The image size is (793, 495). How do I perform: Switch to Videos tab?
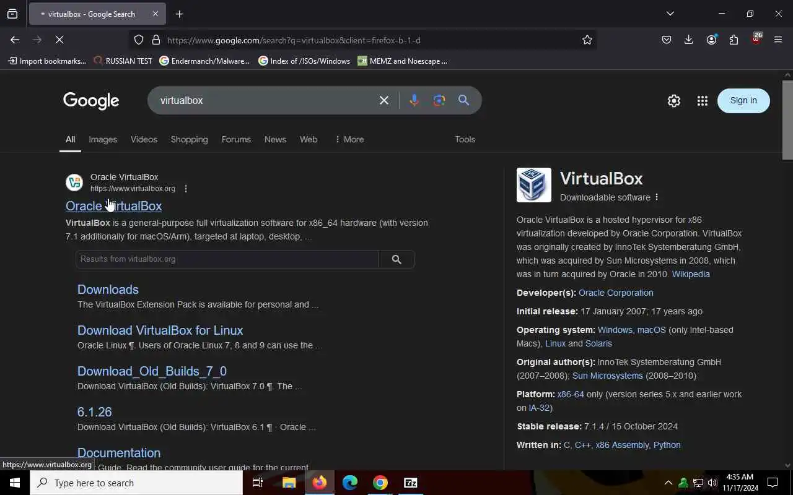click(x=144, y=139)
